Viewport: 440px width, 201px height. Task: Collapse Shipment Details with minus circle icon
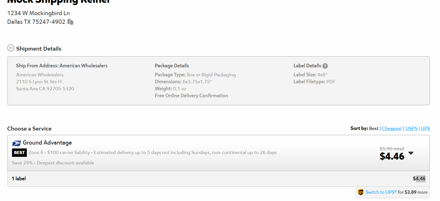pos(11,48)
